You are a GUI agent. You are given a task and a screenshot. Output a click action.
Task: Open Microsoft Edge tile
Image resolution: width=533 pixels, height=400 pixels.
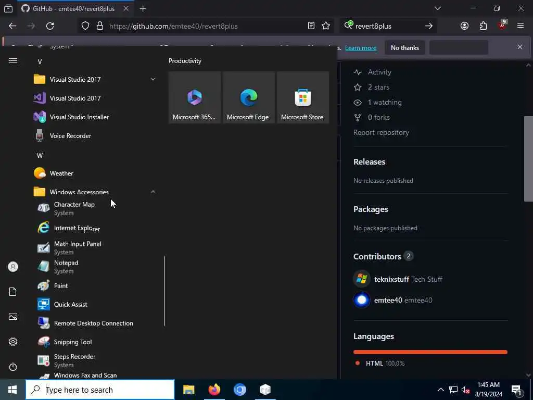click(248, 97)
